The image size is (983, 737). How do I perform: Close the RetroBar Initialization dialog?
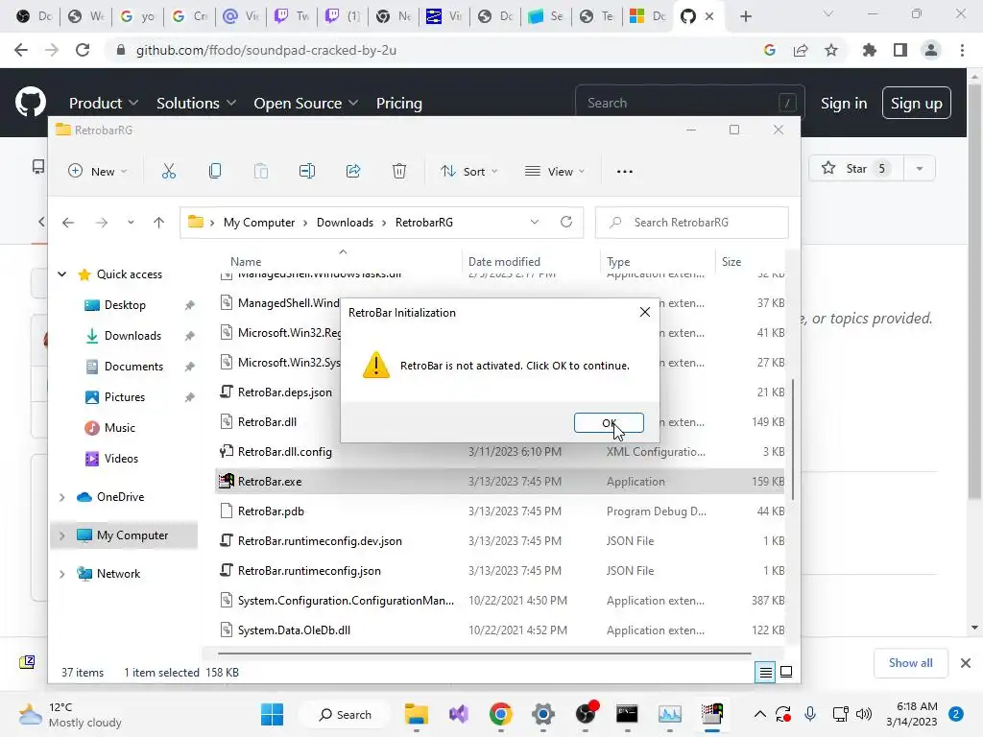(644, 312)
